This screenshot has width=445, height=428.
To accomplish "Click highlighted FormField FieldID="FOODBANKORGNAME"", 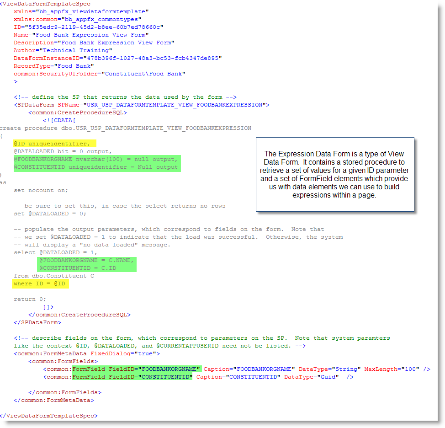I will tap(137, 369).
